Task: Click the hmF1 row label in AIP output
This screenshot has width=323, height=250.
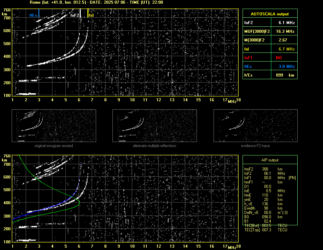Action: pos(249,182)
